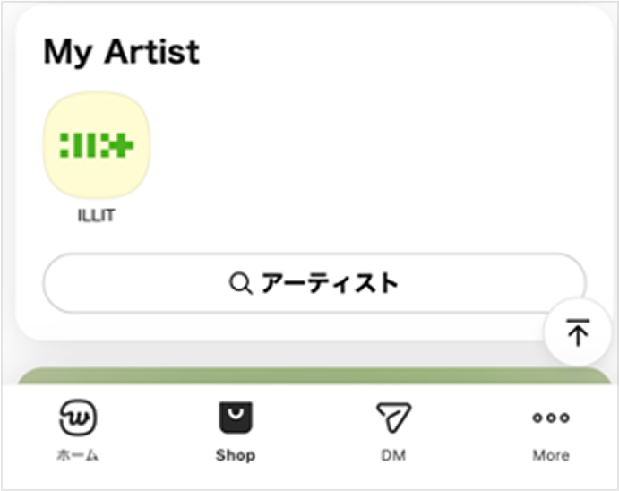Image resolution: width=619 pixels, height=491 pixels.
Task: Select the DM label in the bottom bar
Action: point(393,455)
